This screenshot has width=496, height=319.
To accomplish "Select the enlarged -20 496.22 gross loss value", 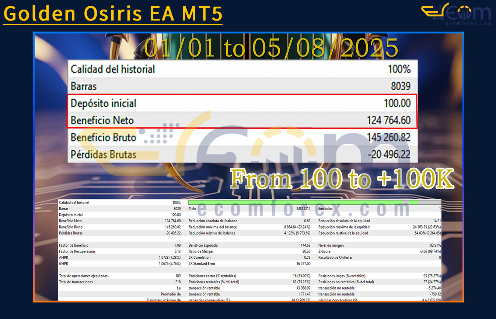I will tap(389, 154).
